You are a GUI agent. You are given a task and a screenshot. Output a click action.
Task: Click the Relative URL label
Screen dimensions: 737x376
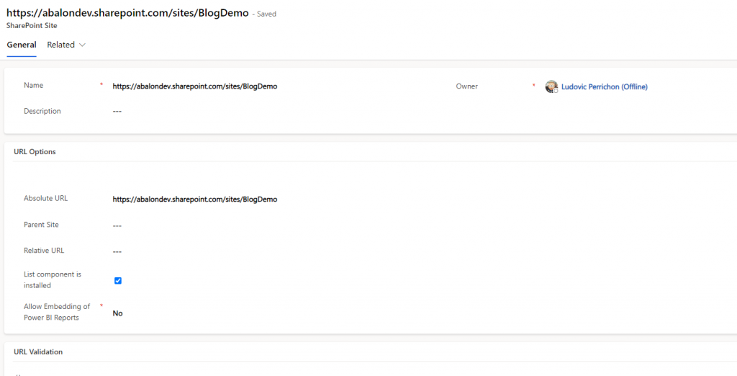pyautogui.click(x=44, y=251)
